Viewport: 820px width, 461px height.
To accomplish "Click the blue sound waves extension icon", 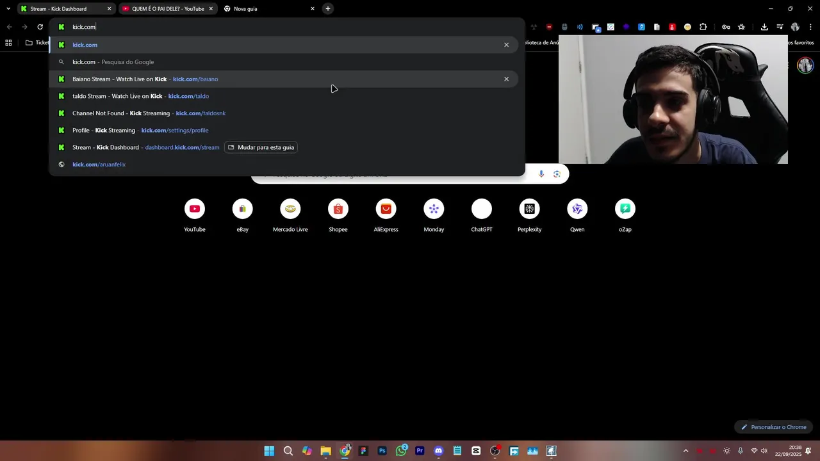I will coord(580,27).
